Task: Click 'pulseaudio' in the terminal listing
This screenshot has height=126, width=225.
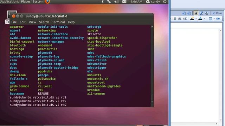Action: [x=47, y=79]
